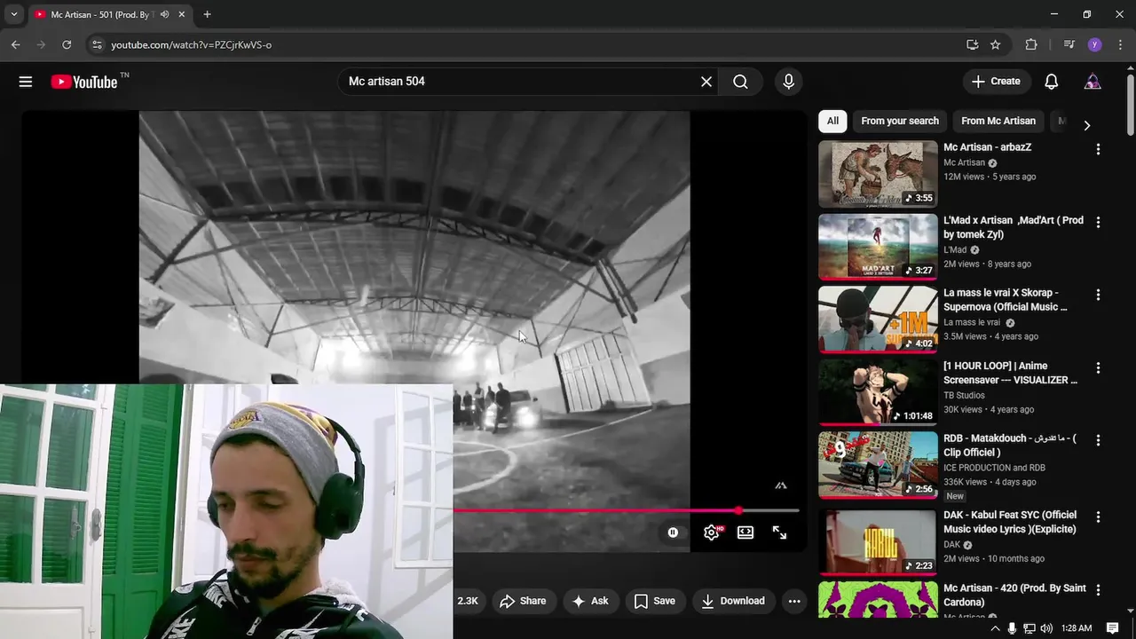Save the video to a playlist

click(655, 601)
